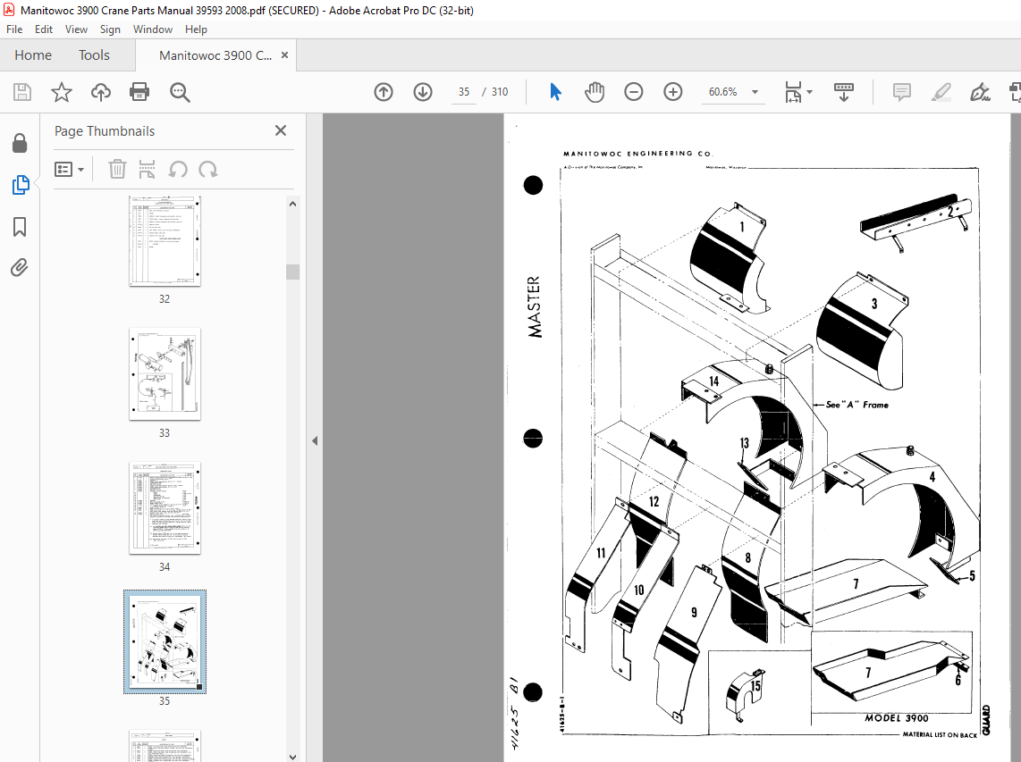Print the document with the printer icon

click(139, 92)
